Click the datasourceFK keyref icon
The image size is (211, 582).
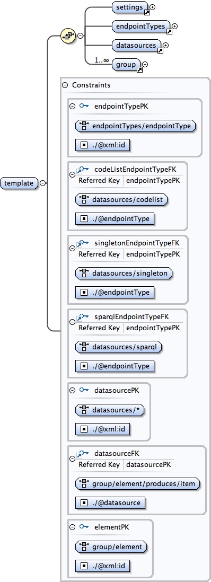(x=83, y=454)
